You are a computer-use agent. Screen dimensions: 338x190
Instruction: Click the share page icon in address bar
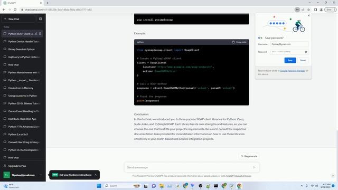(x=303, y=9)
